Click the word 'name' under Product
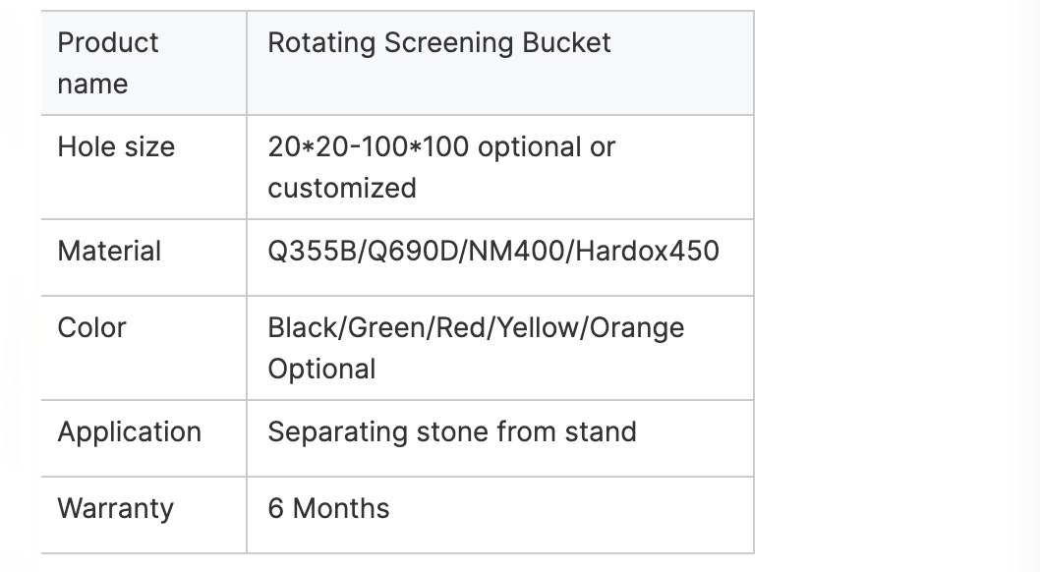1040x572 pixels. pyautogui.click(x=92, y=85)
